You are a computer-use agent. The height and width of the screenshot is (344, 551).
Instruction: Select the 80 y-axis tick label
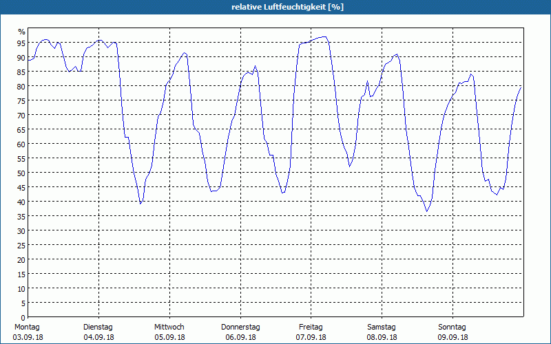[x=21, y=86]
